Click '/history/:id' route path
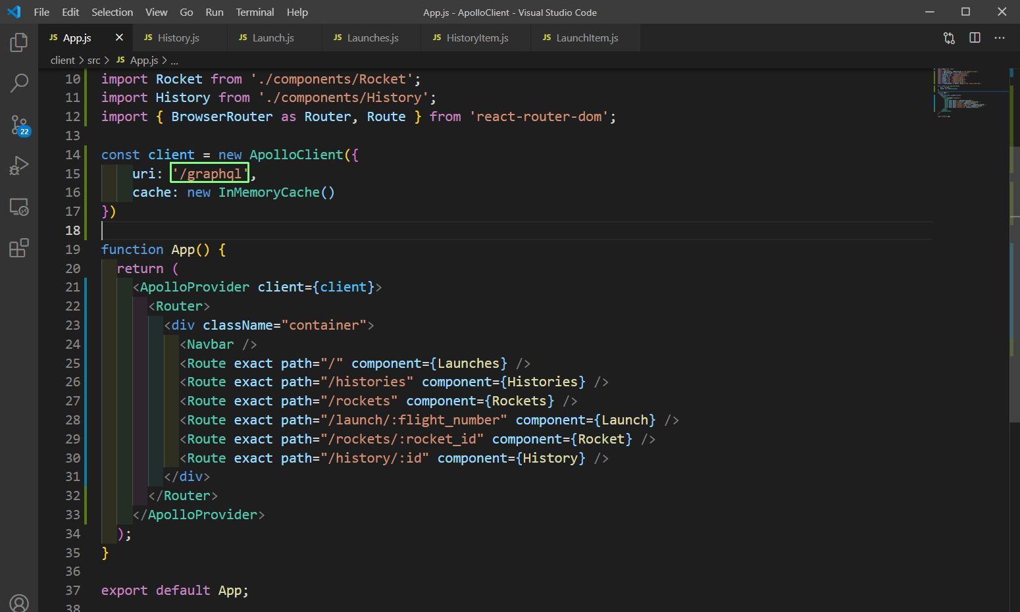1020x612 pixels. 374,458
